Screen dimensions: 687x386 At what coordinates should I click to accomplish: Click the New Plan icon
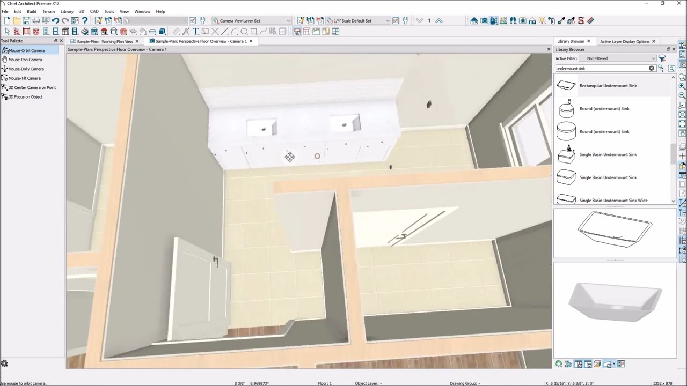tap(7, 21)
